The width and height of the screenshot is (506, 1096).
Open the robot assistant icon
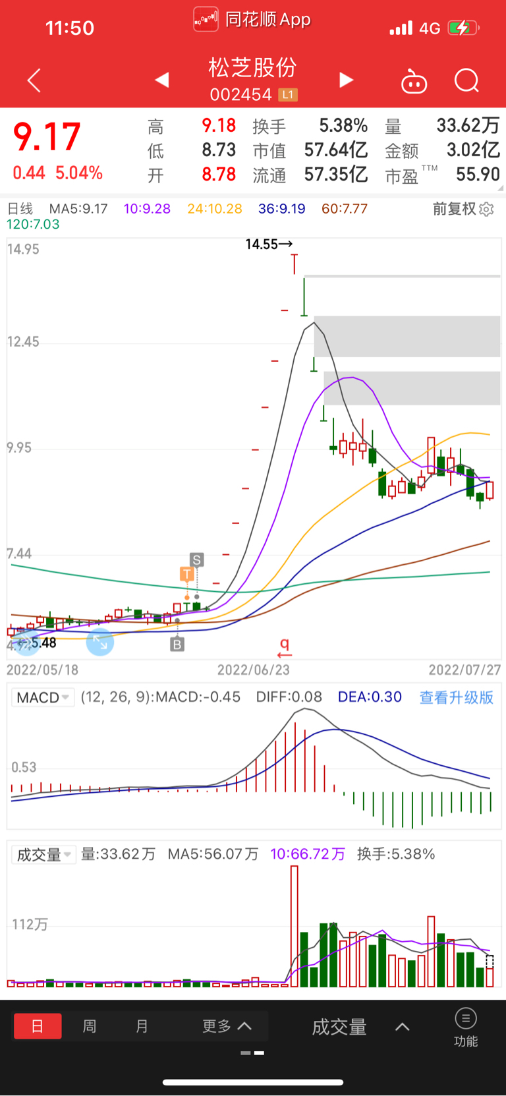click(x=414, y=81)
